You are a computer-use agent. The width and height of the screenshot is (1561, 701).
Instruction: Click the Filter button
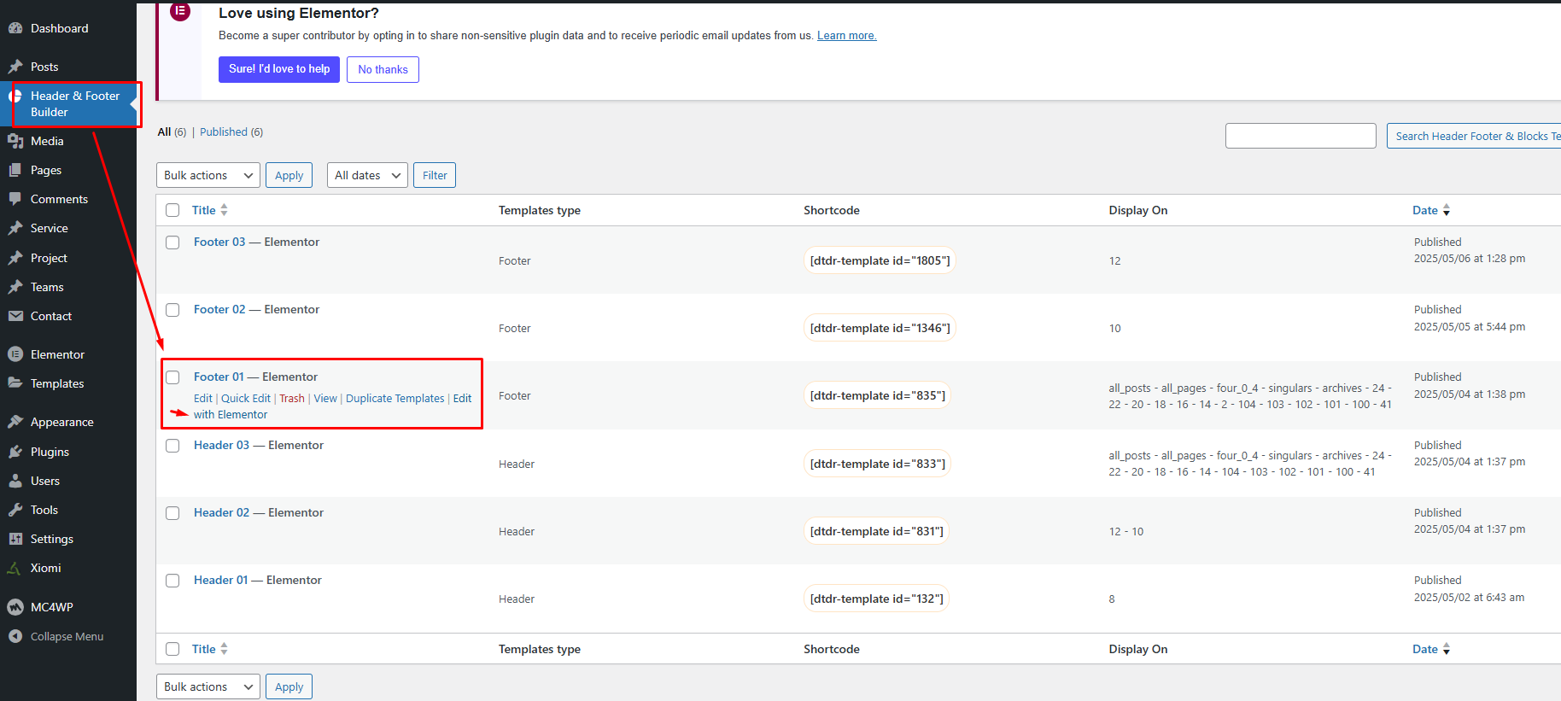click(x=435, y=175)
